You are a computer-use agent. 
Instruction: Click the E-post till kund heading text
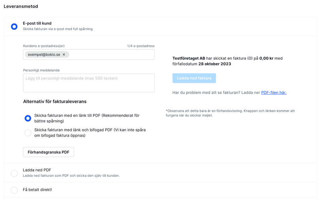pyautogui.click(x=37, y=23)
